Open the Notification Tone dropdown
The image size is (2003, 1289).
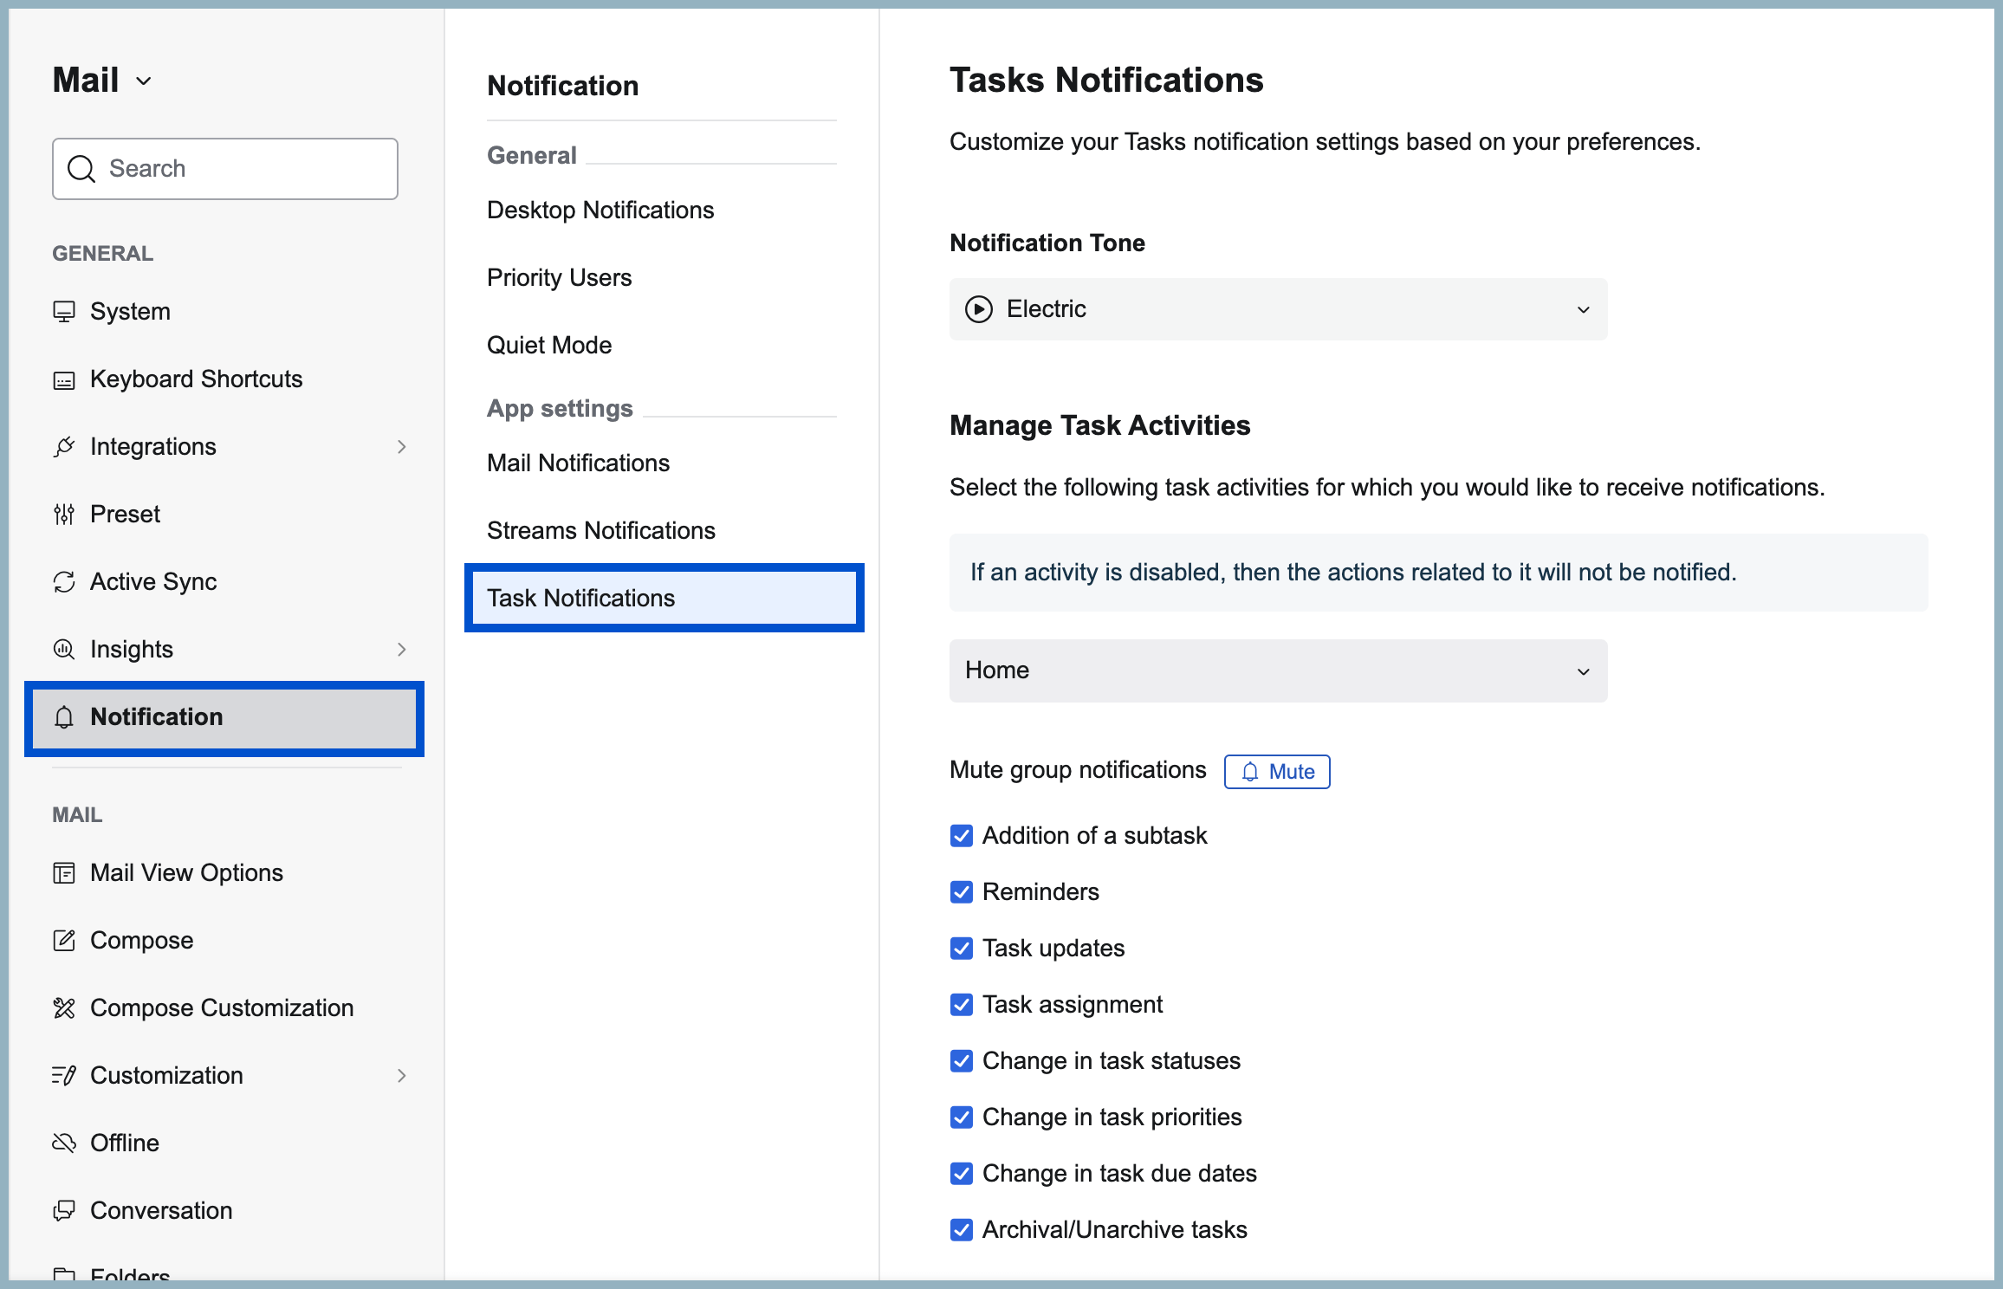[x=1584, y=308]
